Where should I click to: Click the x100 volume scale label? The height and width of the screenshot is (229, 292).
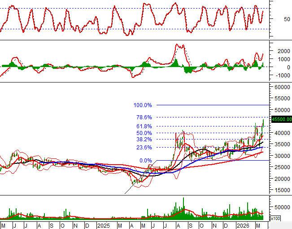(275, 219)
